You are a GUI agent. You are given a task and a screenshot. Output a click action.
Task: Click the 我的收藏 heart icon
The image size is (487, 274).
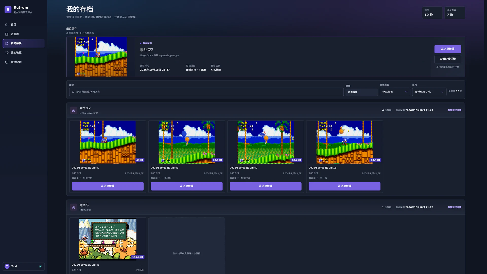click(7, 53)
